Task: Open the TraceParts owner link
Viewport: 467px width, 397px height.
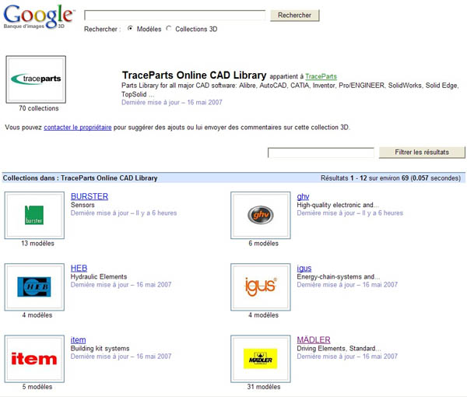Action: click(x=321, y=76)
